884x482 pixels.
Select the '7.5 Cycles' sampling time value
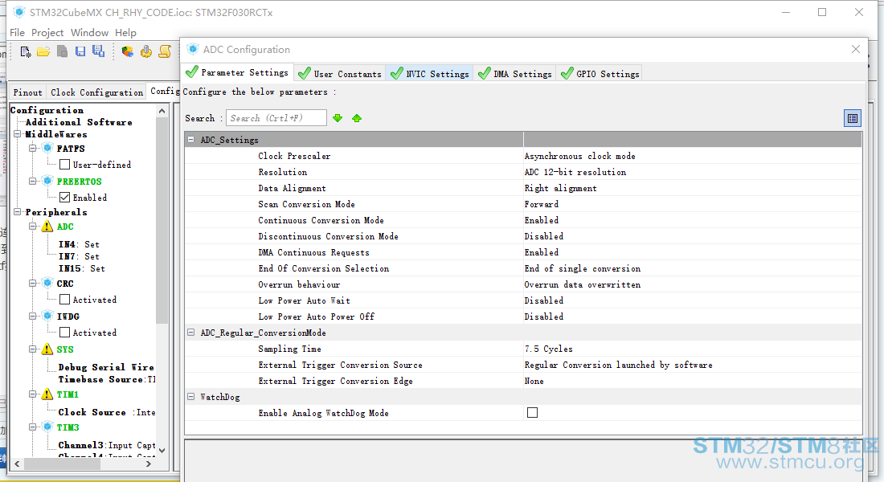point(549,349)
